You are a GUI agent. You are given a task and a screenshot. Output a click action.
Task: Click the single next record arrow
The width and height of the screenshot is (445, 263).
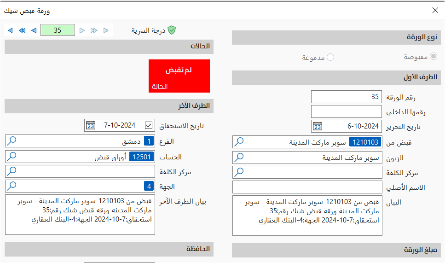[x=82, y=30]
